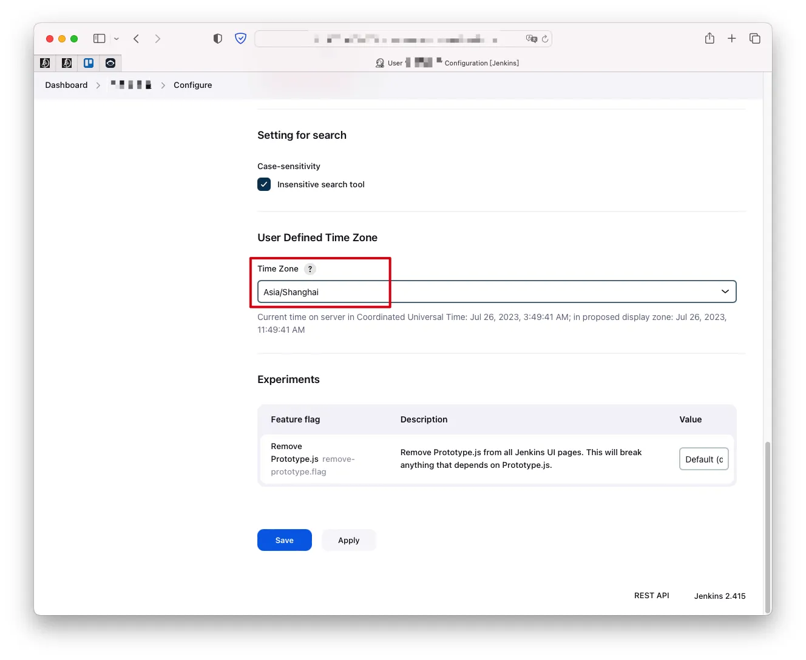The width and height of the screenshot is (806, 660).
Task: Open the Share icon in Safari toolbar
Action: (x=709, y=38)
